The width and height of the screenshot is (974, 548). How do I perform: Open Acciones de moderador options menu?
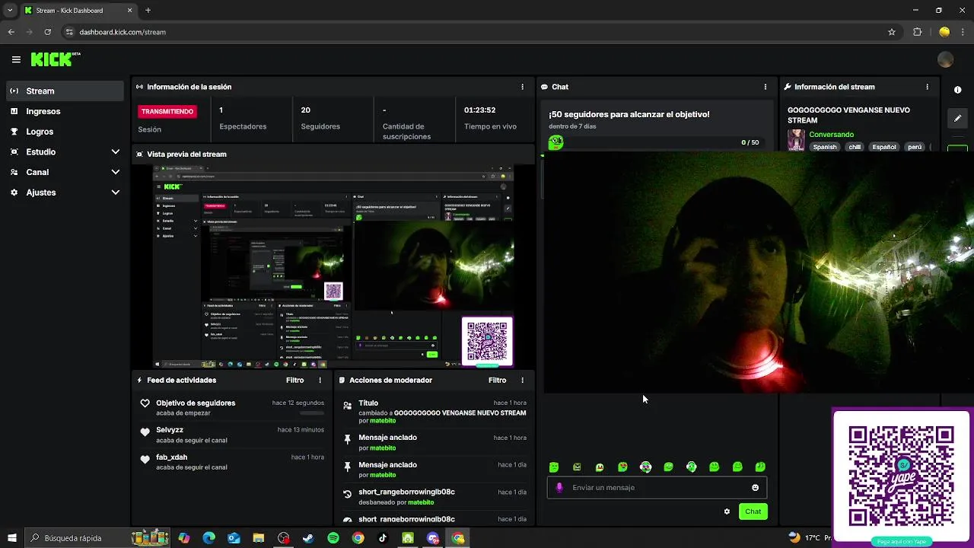point(522,380)
